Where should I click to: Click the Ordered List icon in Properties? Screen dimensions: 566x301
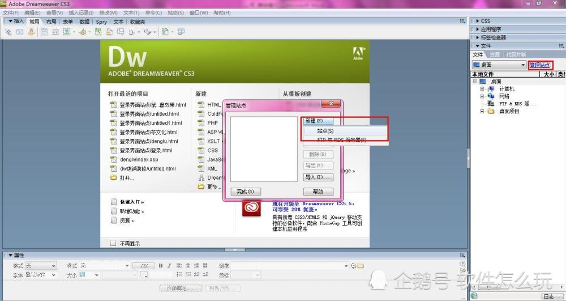[x=188, y=274]
